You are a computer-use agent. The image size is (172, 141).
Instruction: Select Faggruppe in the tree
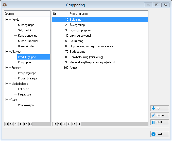point(25,94)
